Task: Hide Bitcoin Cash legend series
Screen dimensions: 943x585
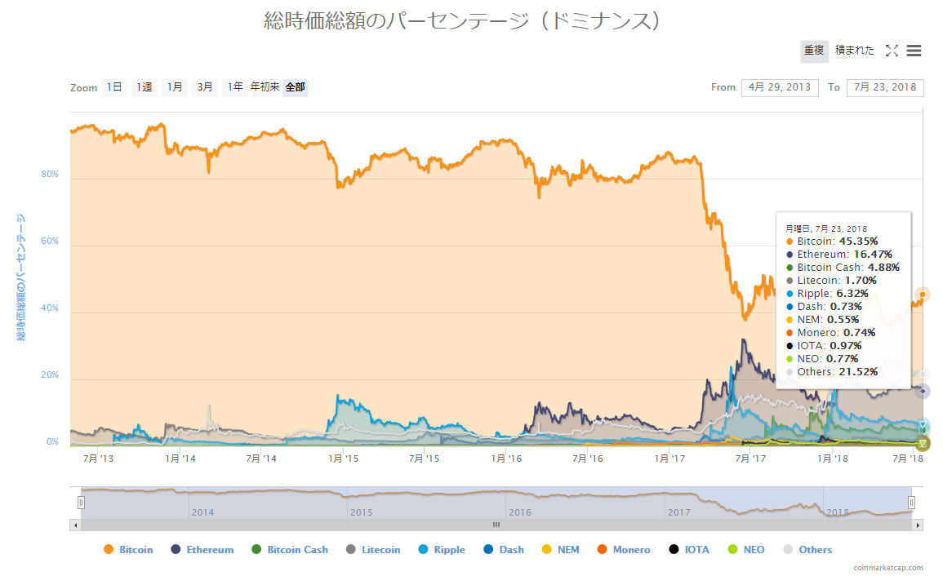Action: click(x=290, y=550)
